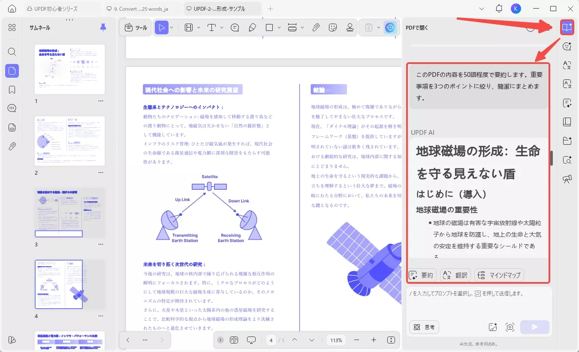579x352 pixels.
Task: Click the 要約 button in the AI panel
Action: click(x=422, y=275)
